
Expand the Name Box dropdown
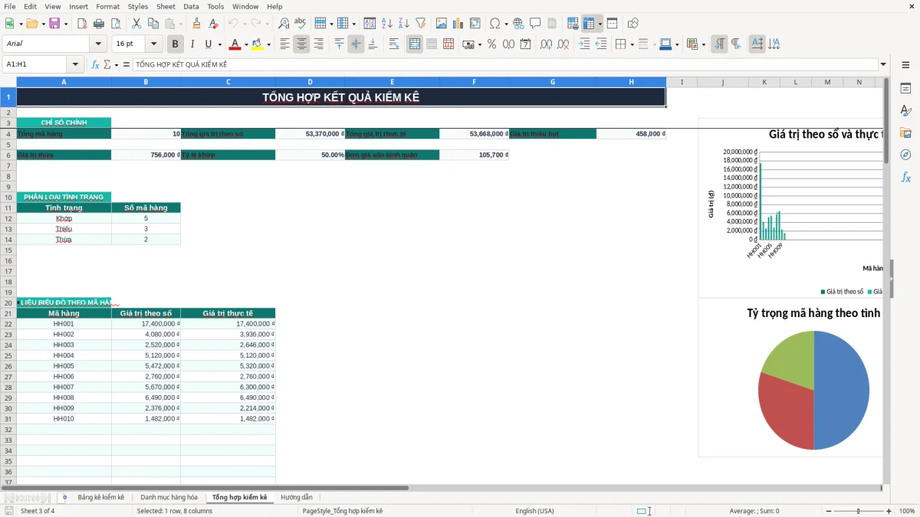click(74, 64)
